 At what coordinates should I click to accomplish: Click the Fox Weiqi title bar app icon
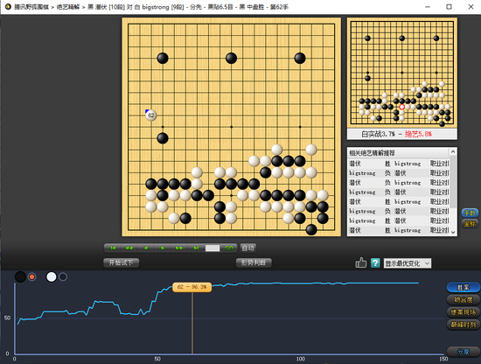(8, 6)
